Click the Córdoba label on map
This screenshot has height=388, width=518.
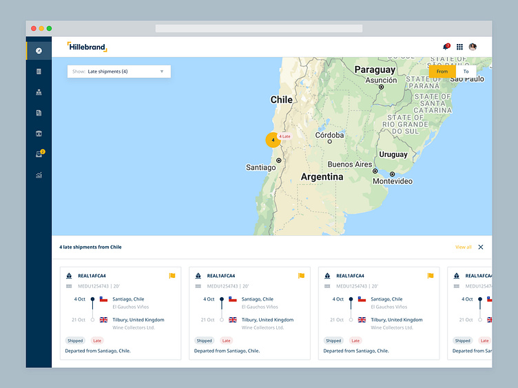click(x=329, y=135)
